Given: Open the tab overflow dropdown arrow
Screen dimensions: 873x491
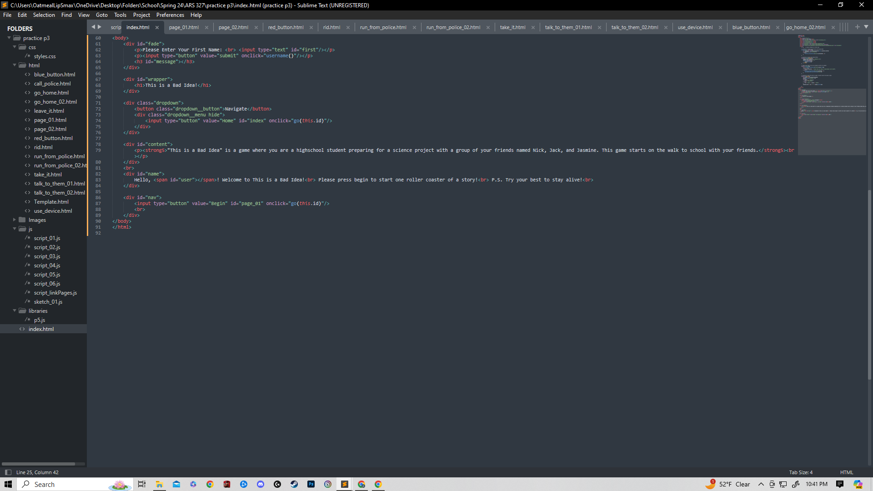Looking at the screenshot, I should [866, 27].
